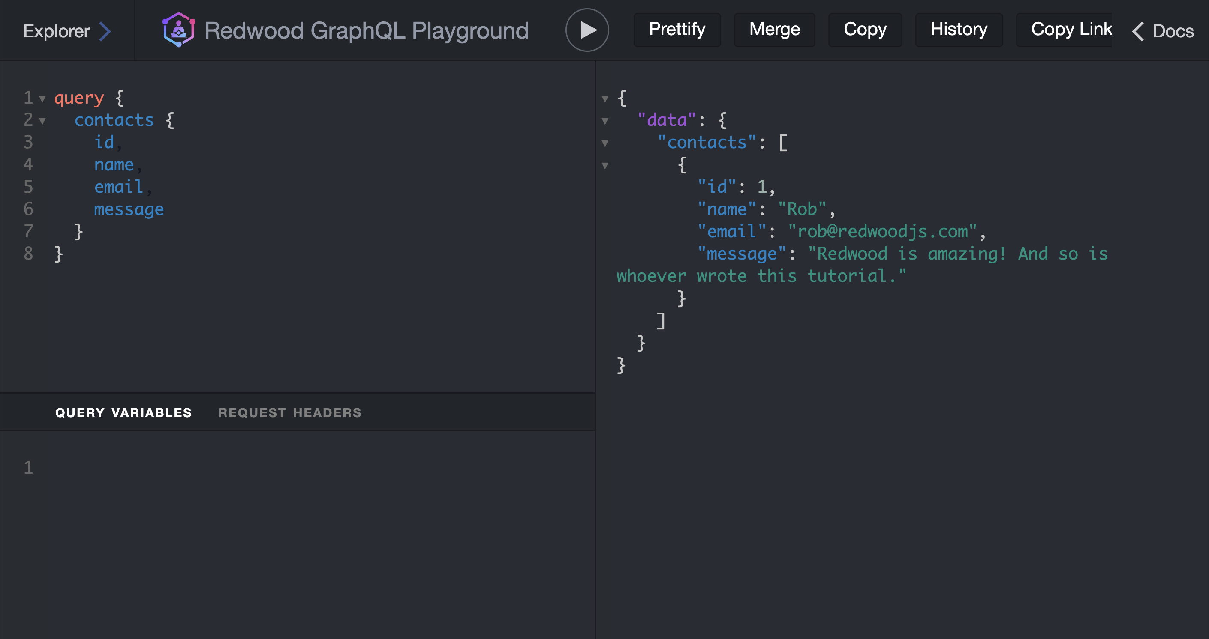The width and height of the screenshot is (1209, 639).
Task: Click the Prettify button
Action: point(677,30)
